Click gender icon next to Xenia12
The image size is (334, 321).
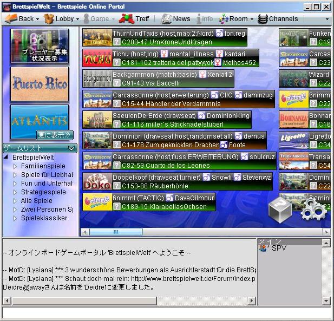[x=202, y=74]
